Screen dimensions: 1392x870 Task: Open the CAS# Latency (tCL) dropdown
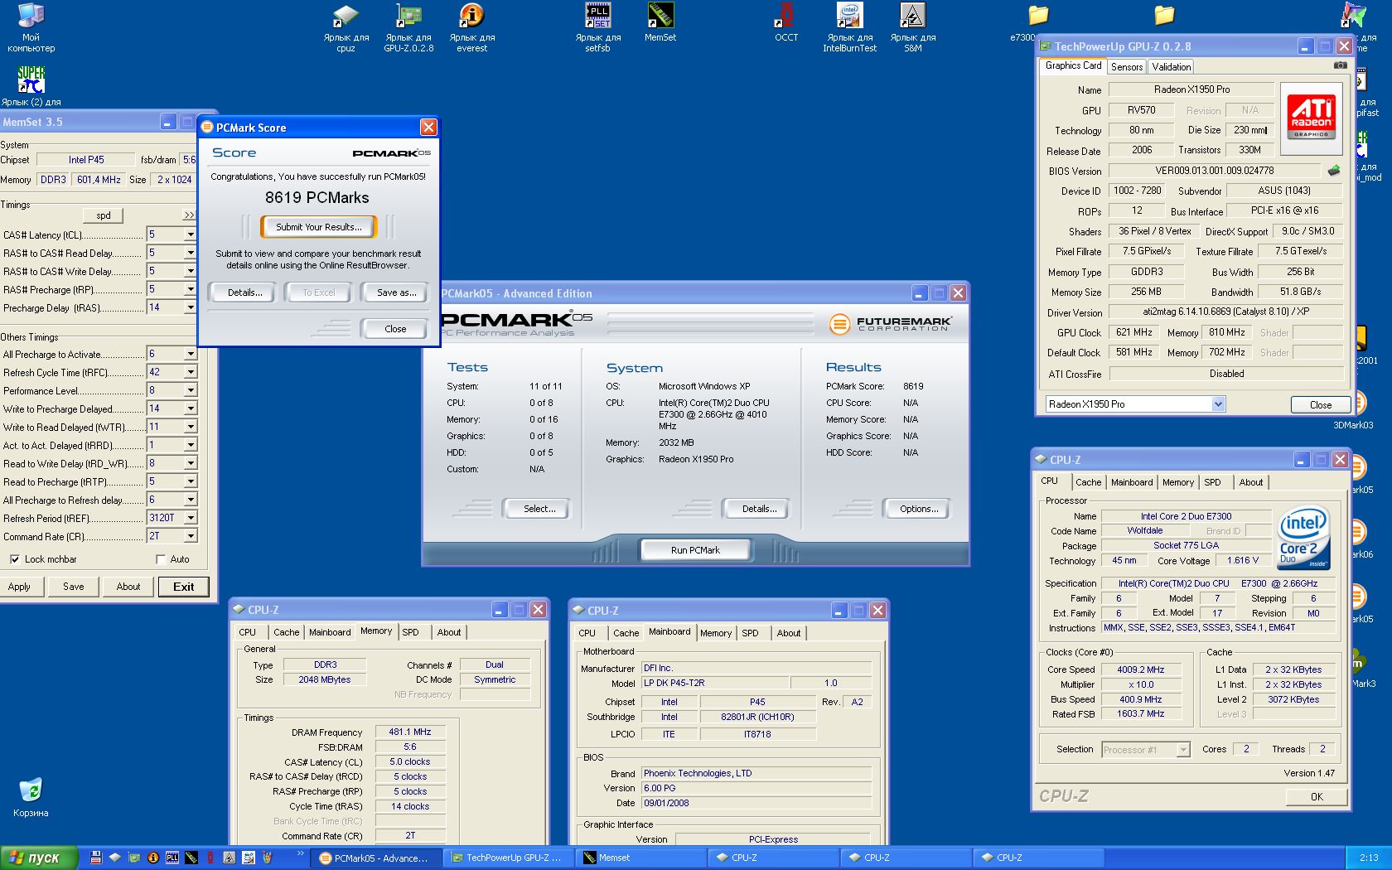click(x=190, y=234)
